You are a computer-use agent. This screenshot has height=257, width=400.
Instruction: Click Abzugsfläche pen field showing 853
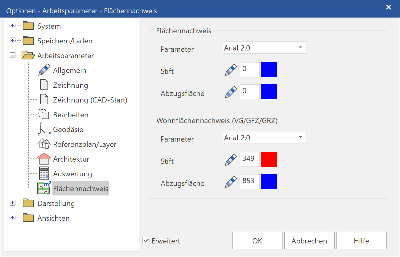(x=249, y=182)
